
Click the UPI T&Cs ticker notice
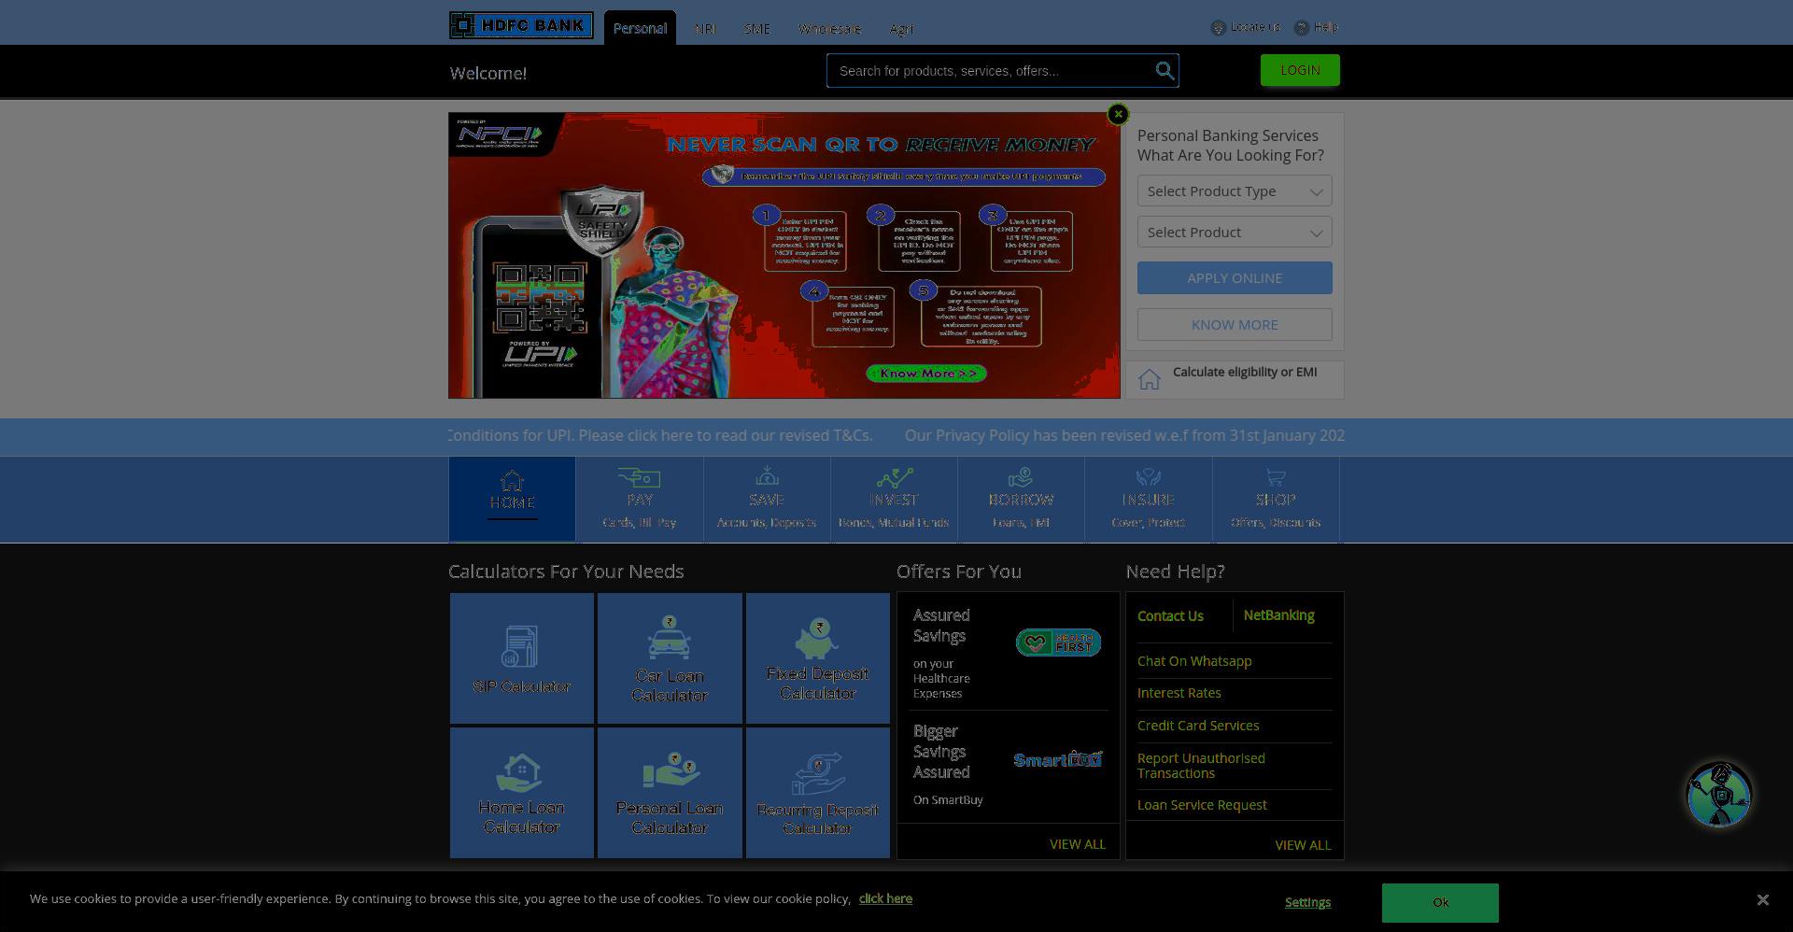[x=660, y=435]
